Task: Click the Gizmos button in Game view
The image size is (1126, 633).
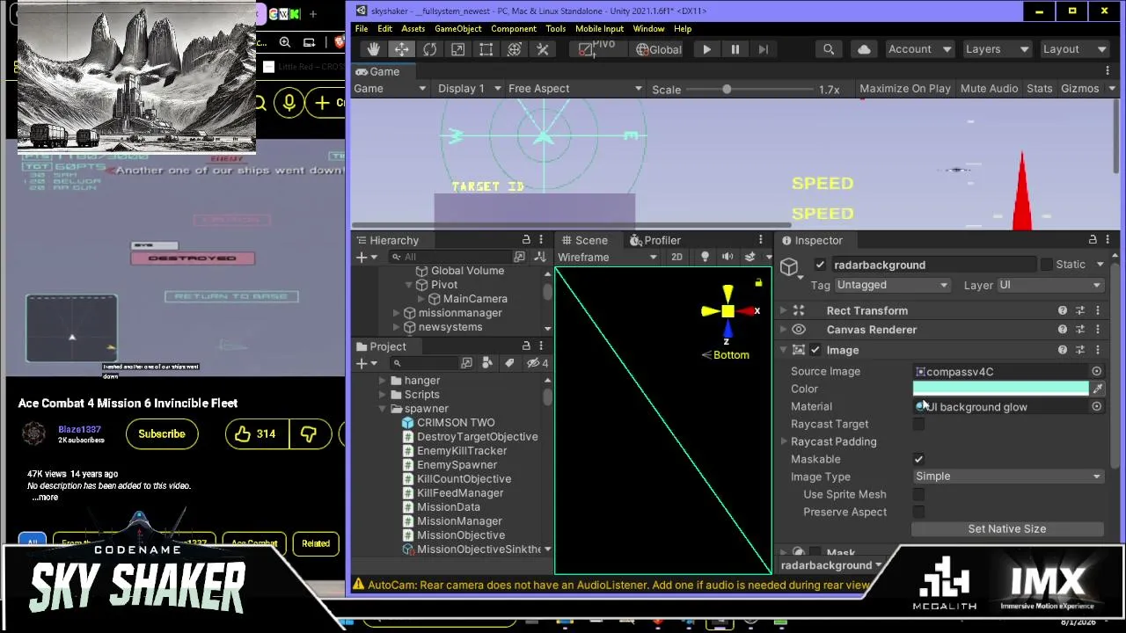Action: [x=1079, y=89]
